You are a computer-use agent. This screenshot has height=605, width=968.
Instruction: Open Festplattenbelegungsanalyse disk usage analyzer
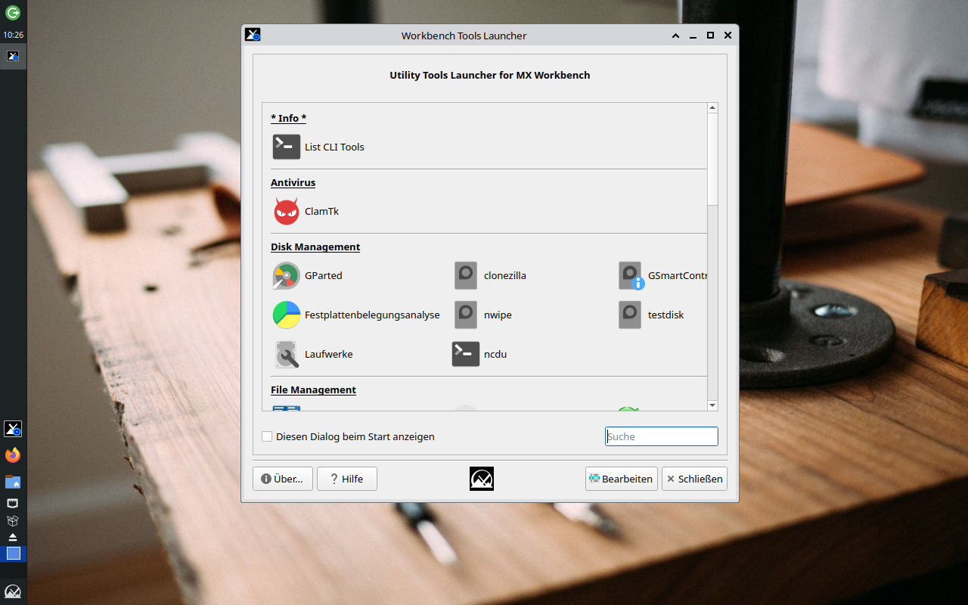click(287, 315)
